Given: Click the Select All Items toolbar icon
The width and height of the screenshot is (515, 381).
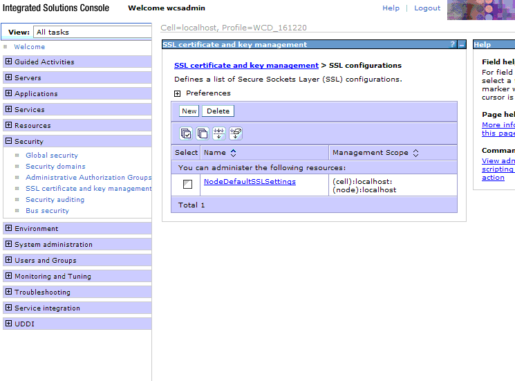Looking at the screenshot, I should 186,133.
